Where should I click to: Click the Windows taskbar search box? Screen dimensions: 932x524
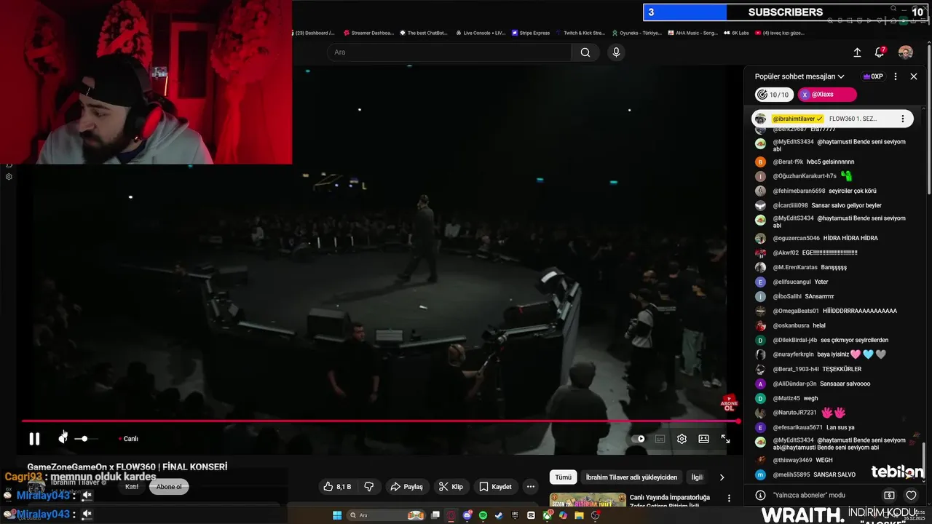tap(386, 515)
